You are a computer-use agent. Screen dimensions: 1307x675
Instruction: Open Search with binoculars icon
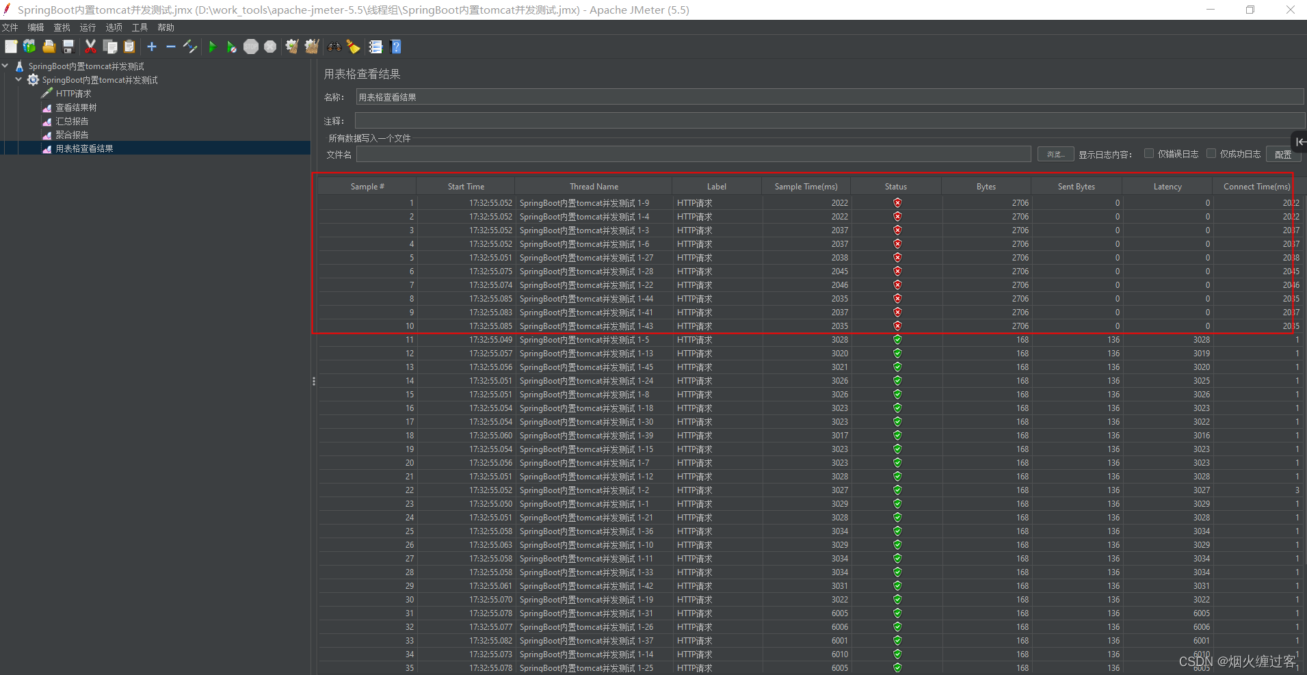pos(334,47)
